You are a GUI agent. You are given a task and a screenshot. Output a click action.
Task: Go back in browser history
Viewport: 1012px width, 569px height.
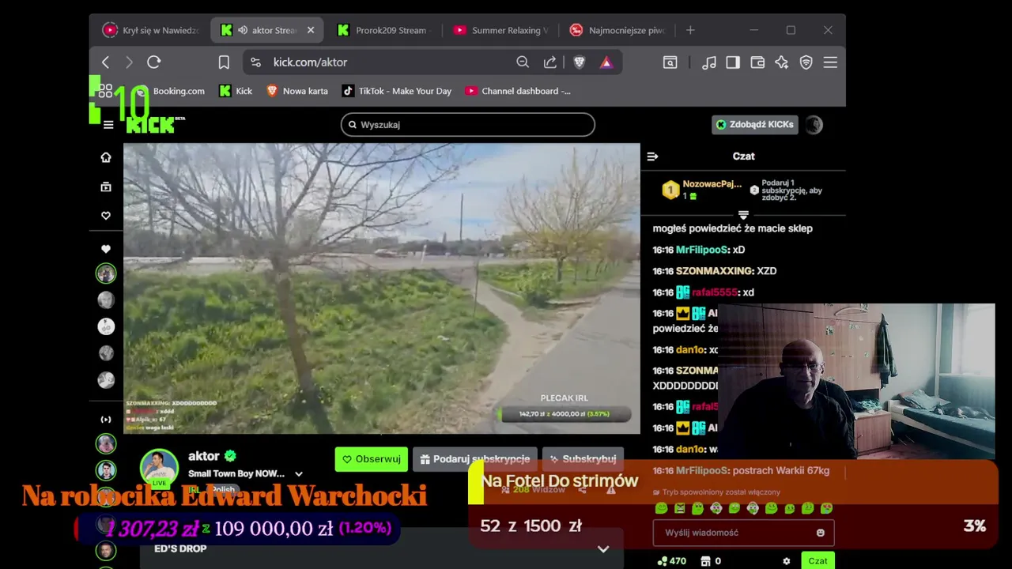coord(105,62)
